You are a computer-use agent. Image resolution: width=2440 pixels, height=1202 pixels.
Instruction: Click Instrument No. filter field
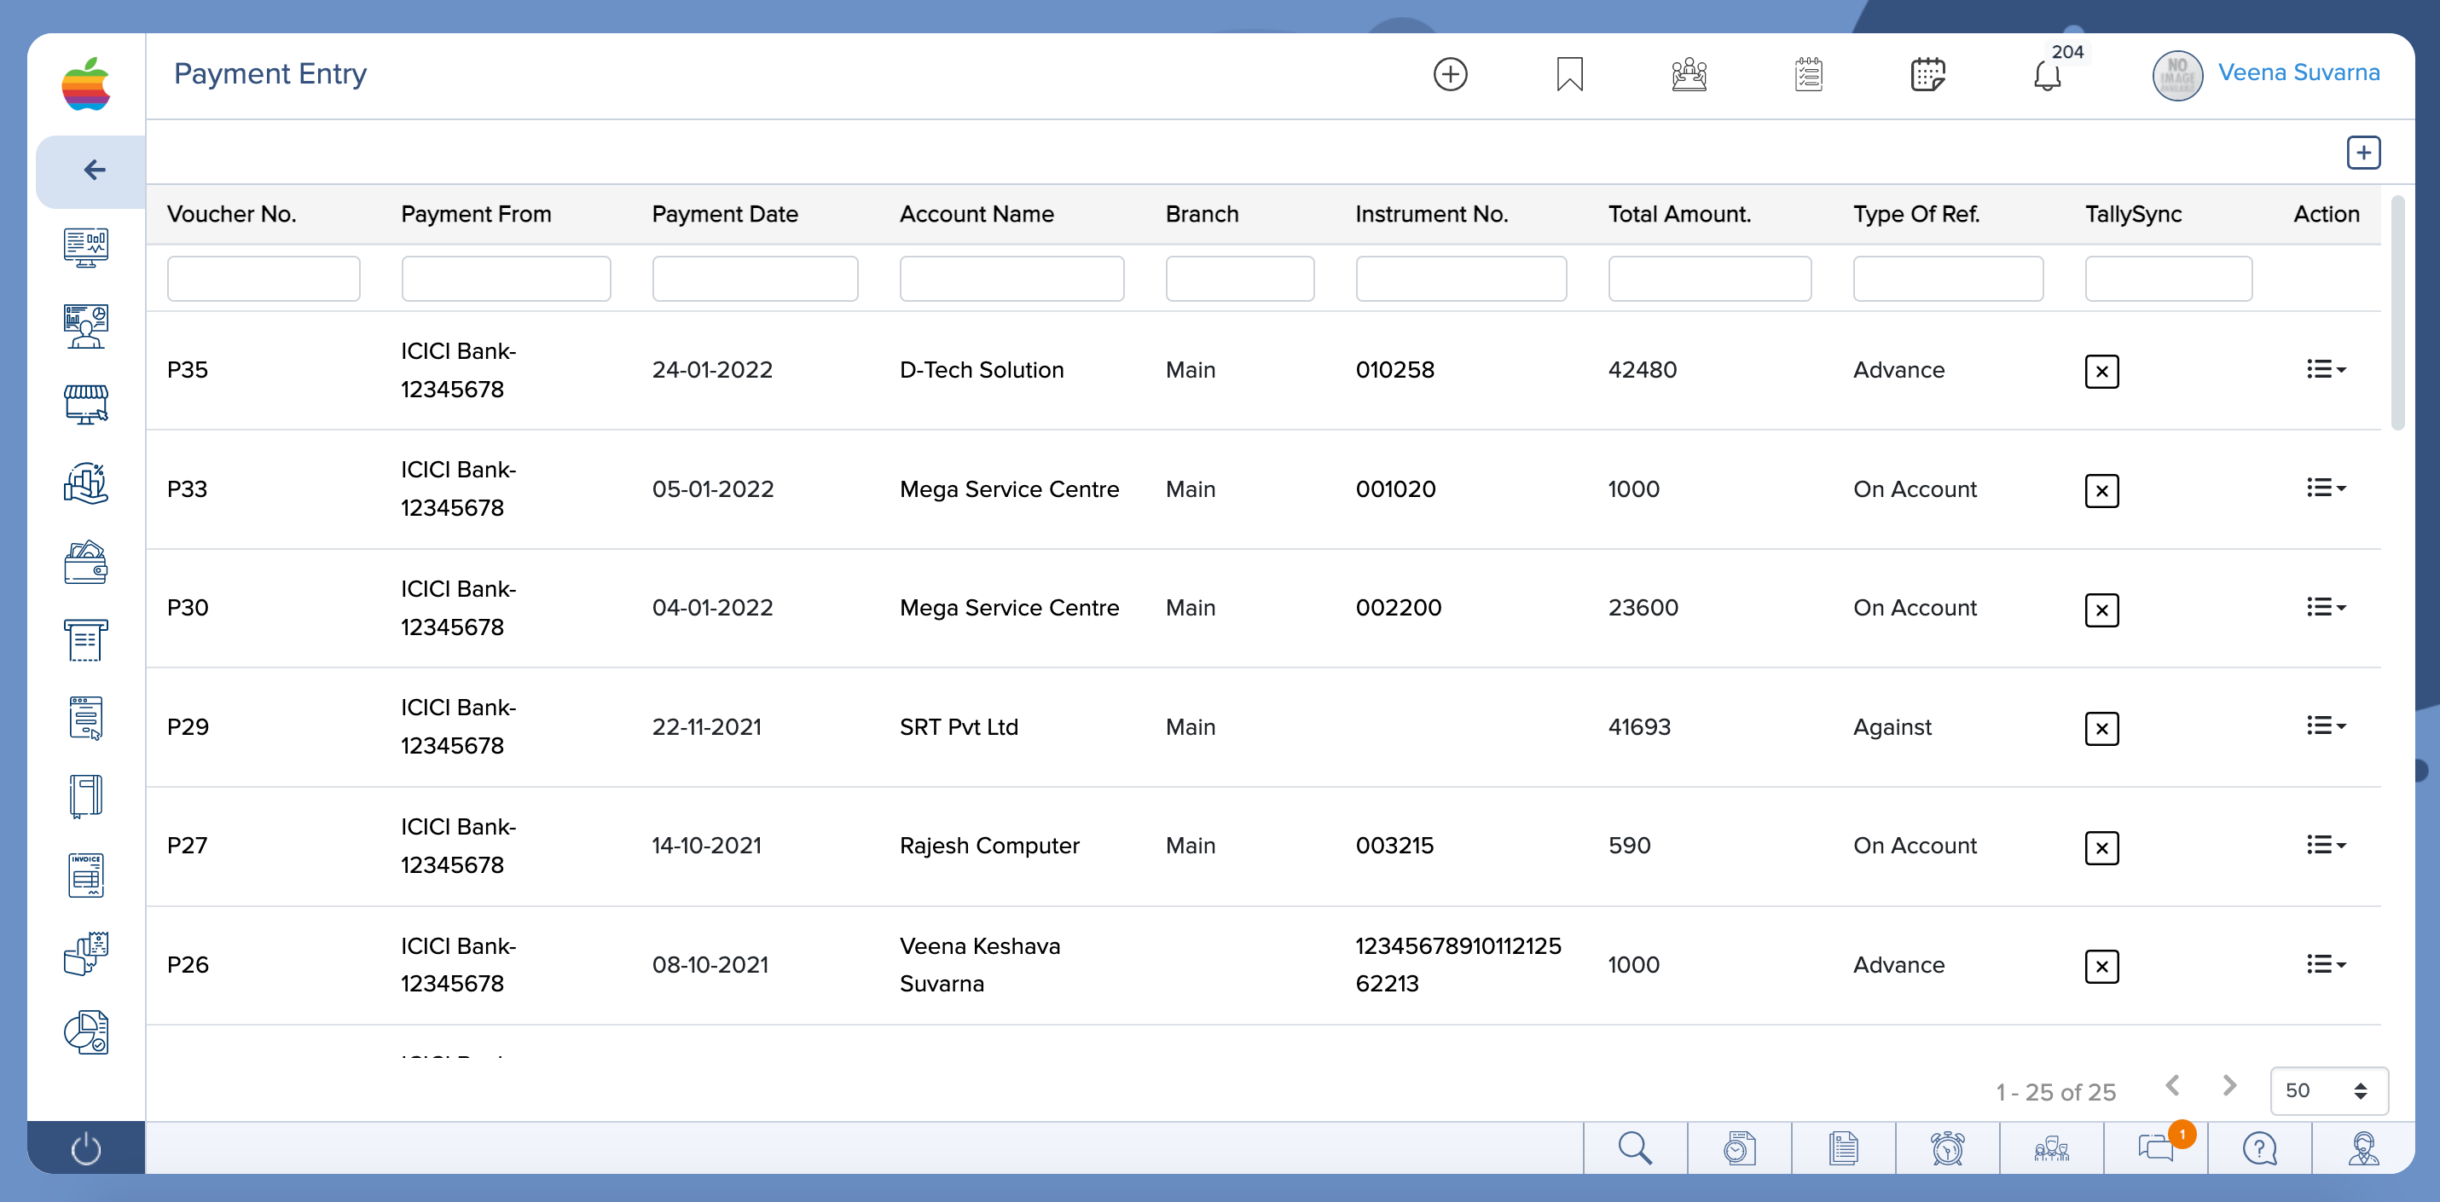click(x=1461, y=278)
